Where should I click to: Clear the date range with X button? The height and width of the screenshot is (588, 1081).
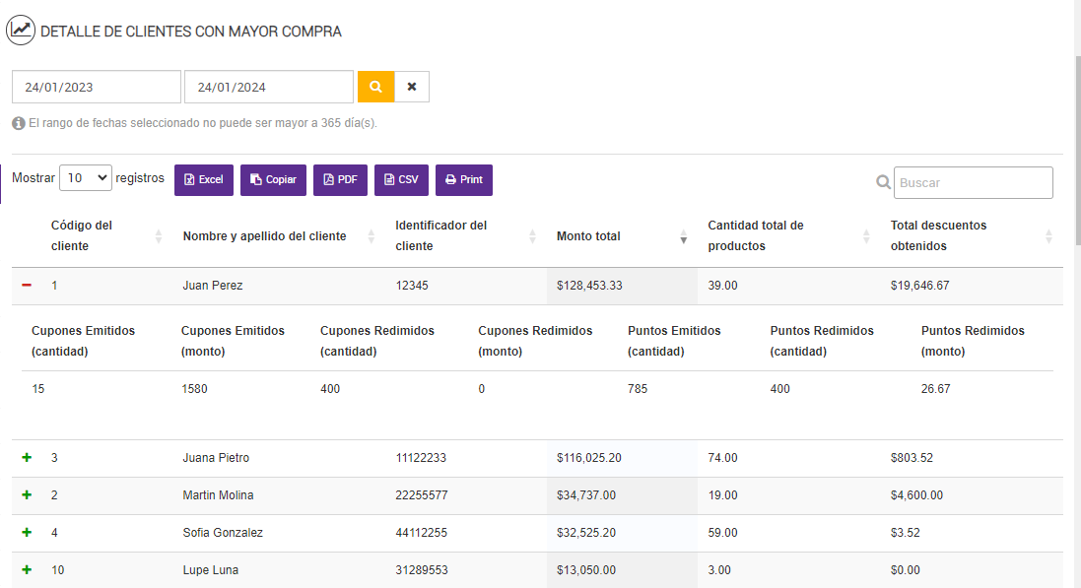pos(412,87)
